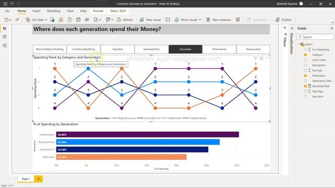This screenshot has width=335, height=188.
Task: Click the Undo arrow in title bar
Action: [x=12, y=4]
